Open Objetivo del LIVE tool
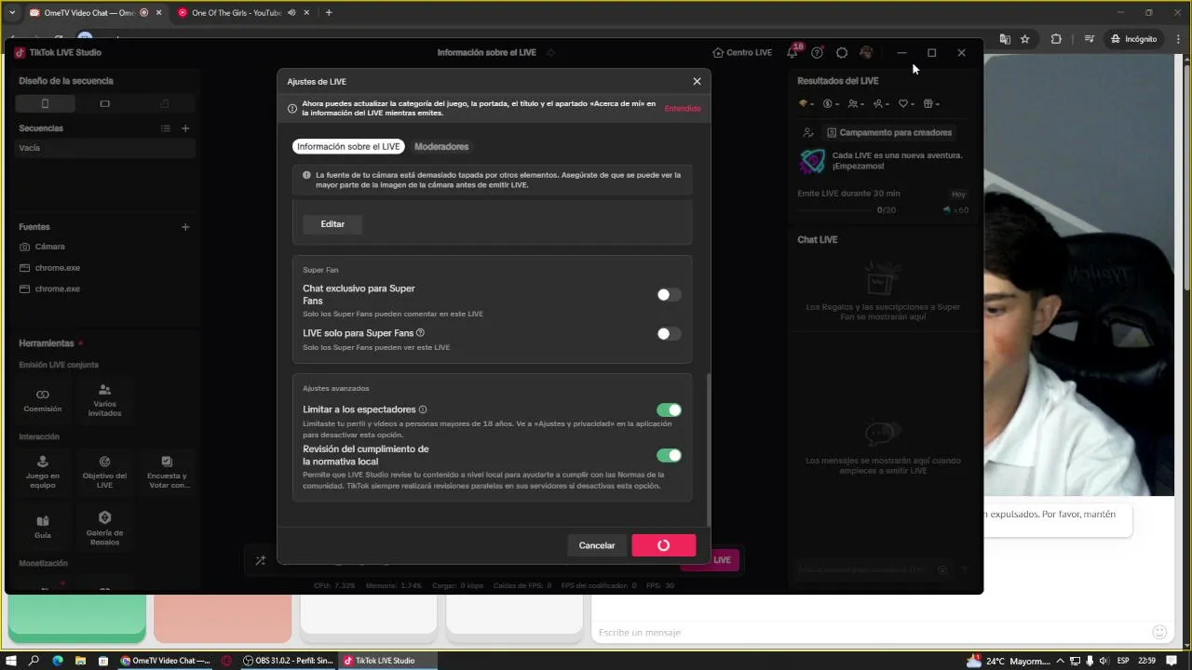1192x670 pixels. pyautogui.click(x=104, y=472)
